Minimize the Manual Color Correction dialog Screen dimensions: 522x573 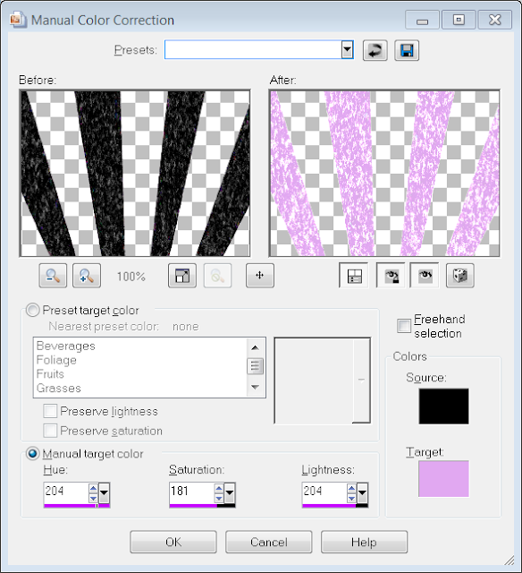click(x=423, y=20)
